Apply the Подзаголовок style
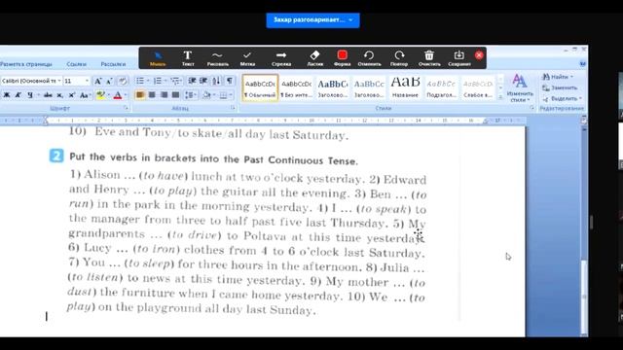This screenshot has height=350, width=623. 441,88
